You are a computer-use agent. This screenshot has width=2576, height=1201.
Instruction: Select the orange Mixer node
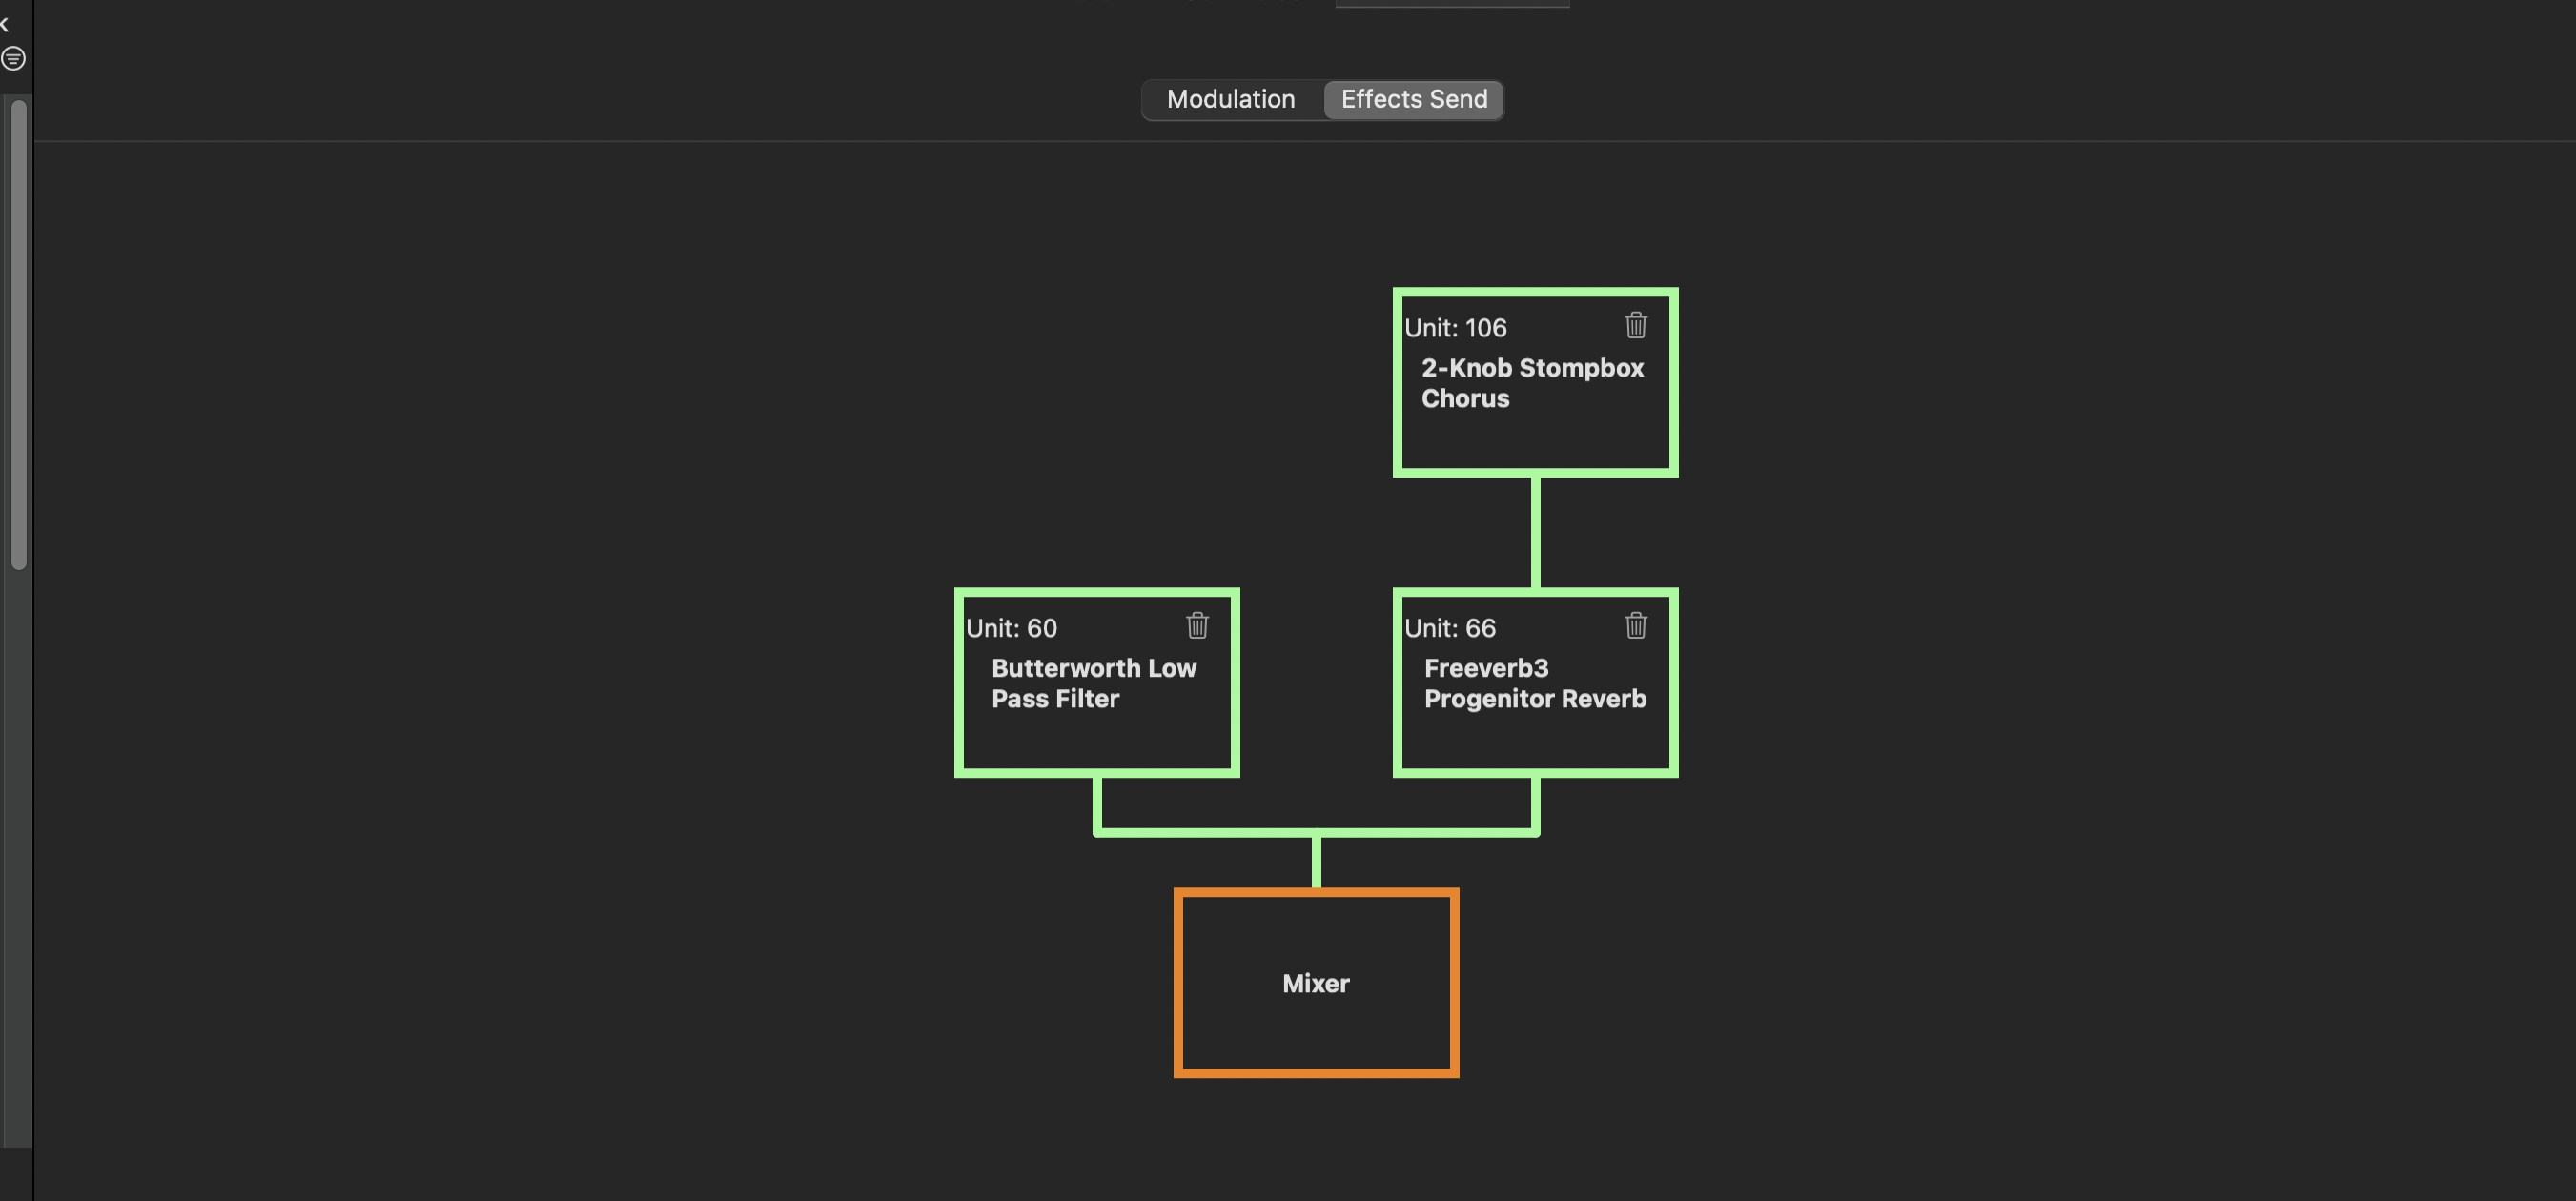pyautogui.click(x=1316, y=983)
